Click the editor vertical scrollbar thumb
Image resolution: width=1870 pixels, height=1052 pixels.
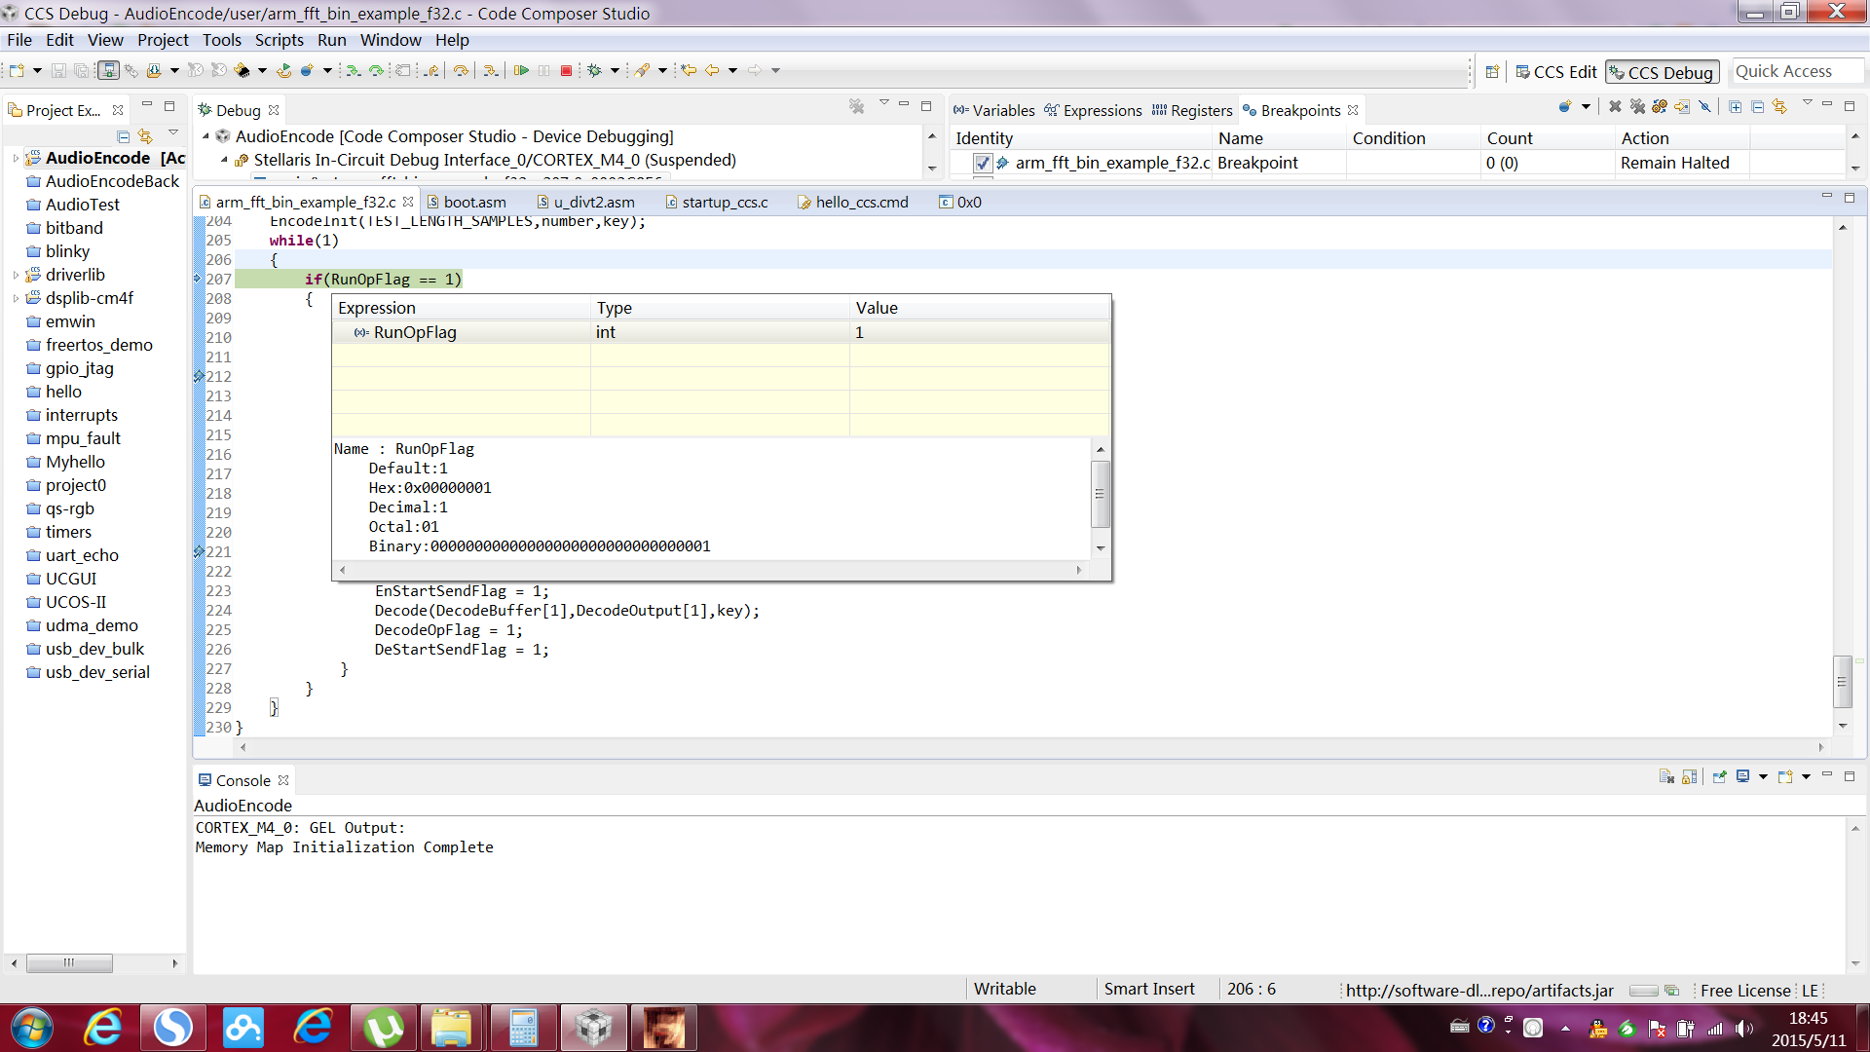pos(1841,682)
